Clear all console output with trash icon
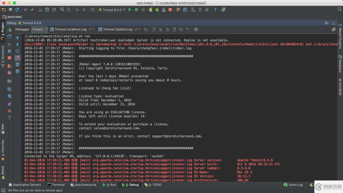This screenshot has width=343, height=193. tap(17, 71)
